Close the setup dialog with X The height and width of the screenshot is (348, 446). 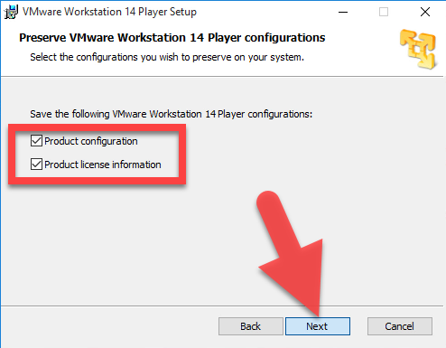pyautogui.click(x=425, y=12)
